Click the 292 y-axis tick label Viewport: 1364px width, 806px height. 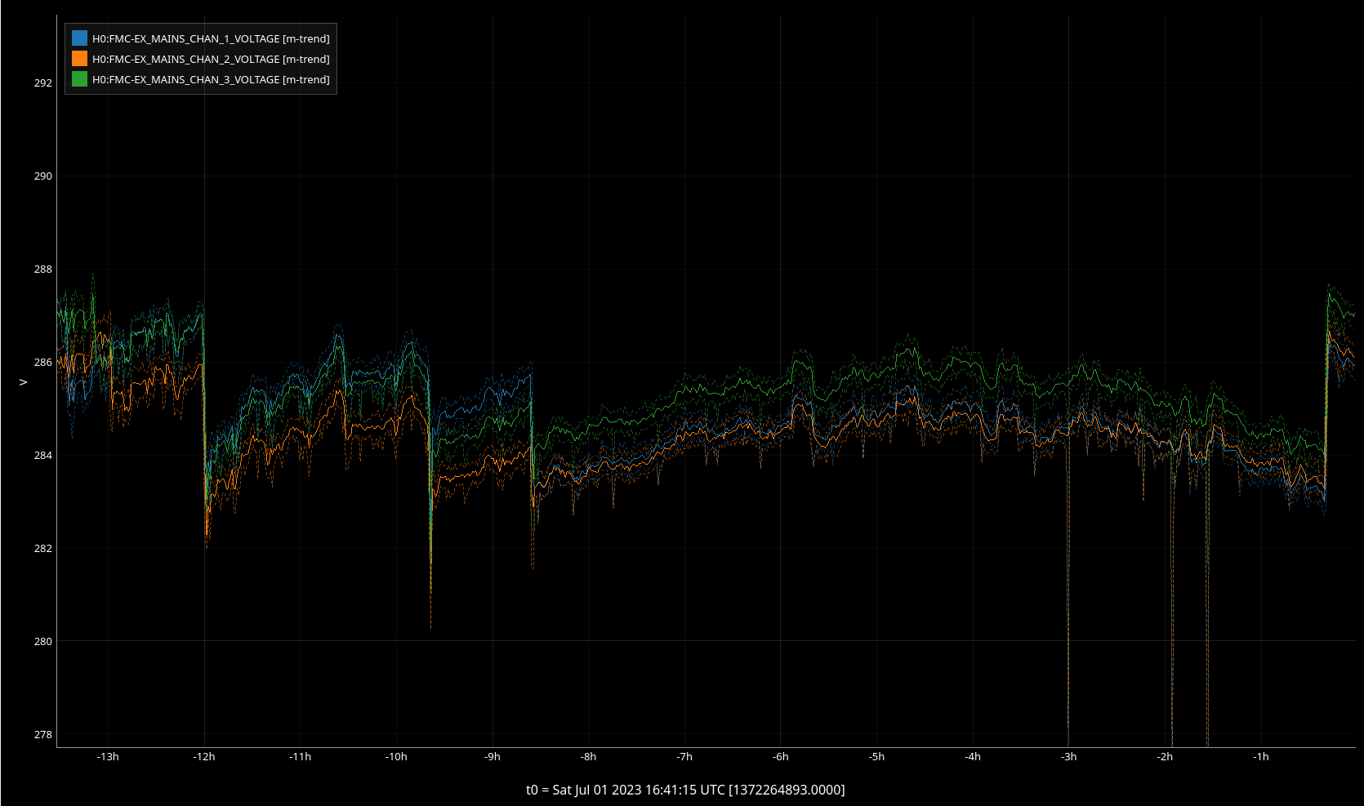[42, 83]
